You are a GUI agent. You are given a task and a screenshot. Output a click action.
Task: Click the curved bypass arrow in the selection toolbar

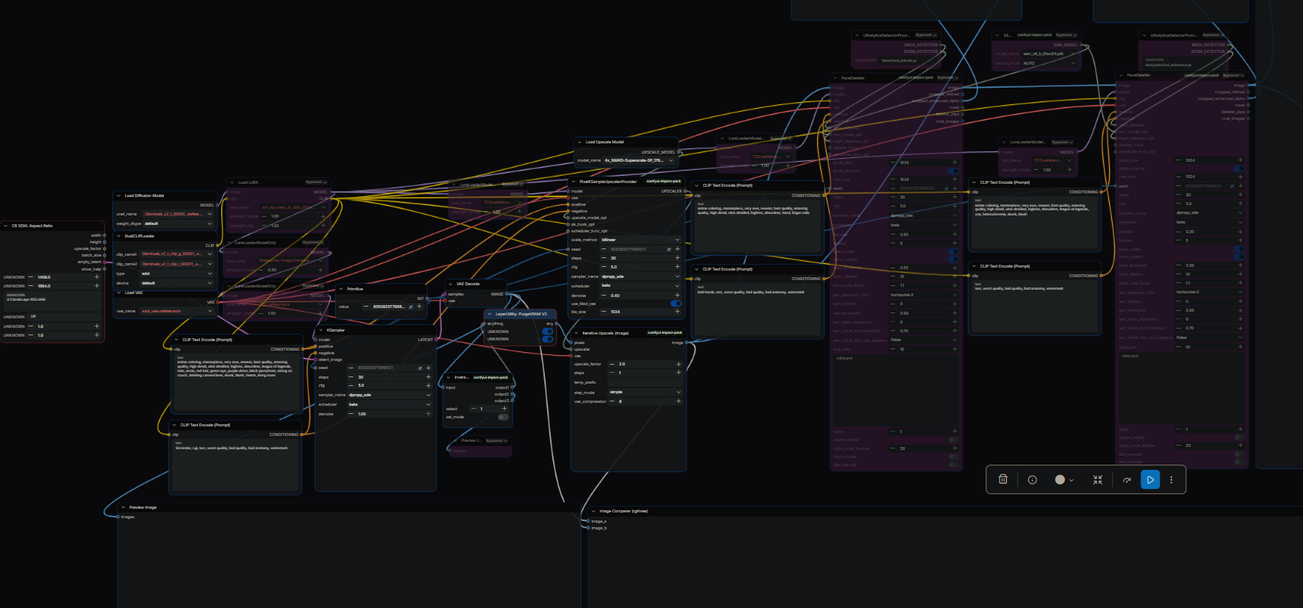tap(1127, 479)
